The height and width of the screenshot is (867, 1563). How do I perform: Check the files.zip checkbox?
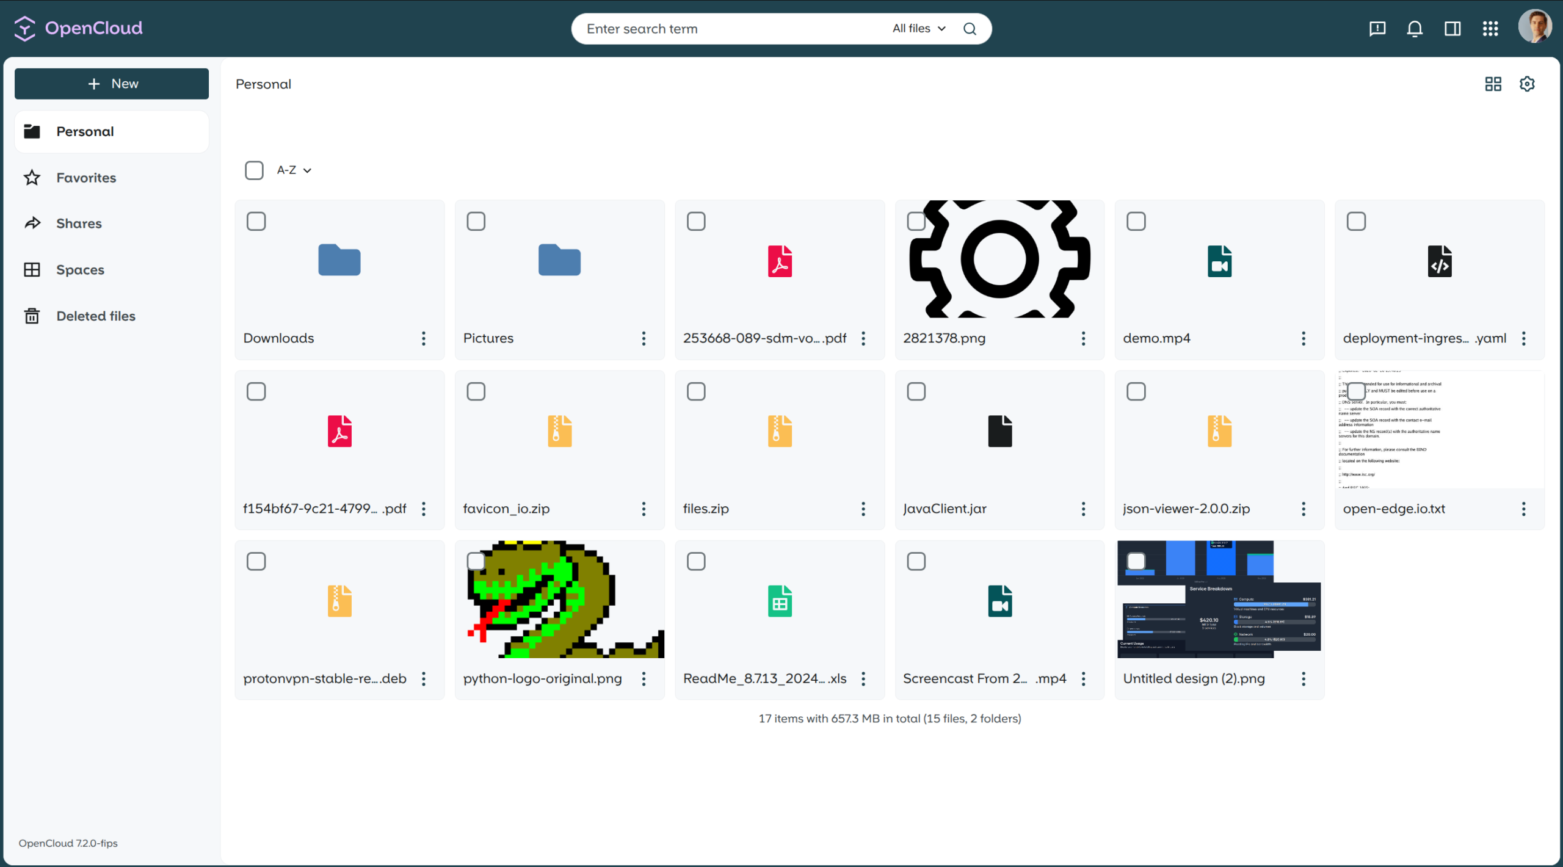[696, 391]
